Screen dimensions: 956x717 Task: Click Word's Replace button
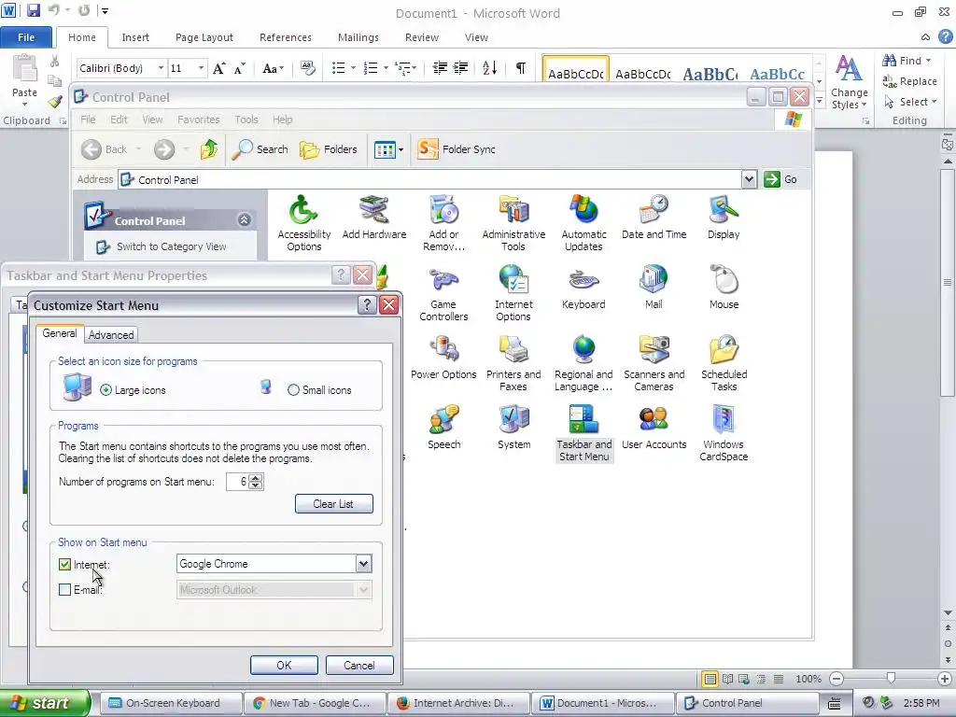tap(910, 81)
